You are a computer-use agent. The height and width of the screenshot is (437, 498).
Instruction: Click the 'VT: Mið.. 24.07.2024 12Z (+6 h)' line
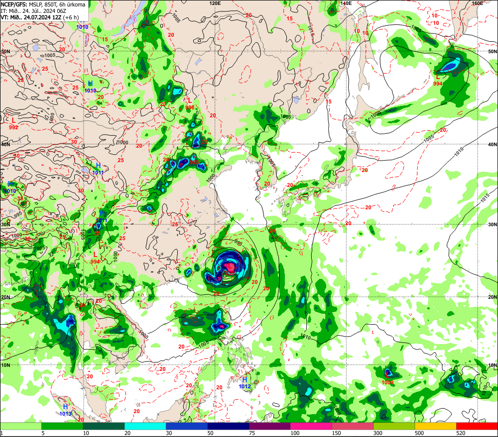pyautogui.click(x=39, y=17)
